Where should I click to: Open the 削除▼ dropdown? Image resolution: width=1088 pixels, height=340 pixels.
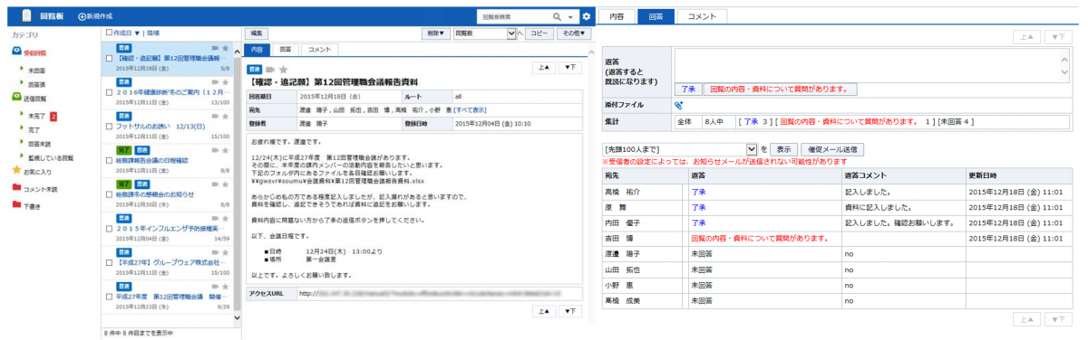435,33
